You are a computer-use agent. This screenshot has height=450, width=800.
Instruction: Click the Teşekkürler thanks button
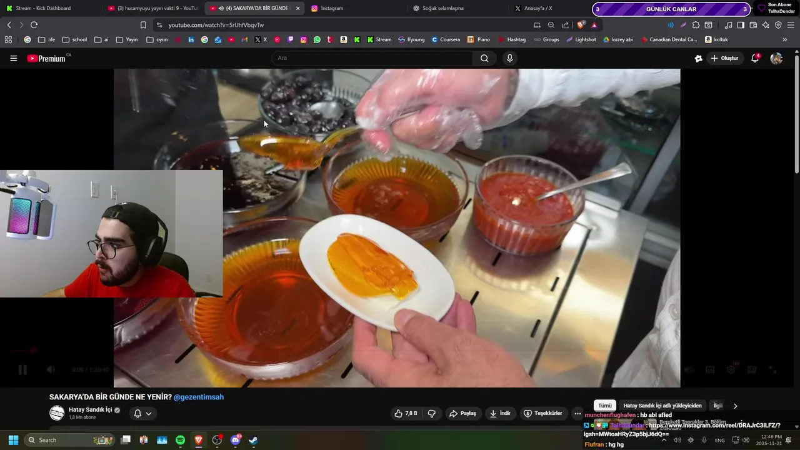tap(542, 413)
